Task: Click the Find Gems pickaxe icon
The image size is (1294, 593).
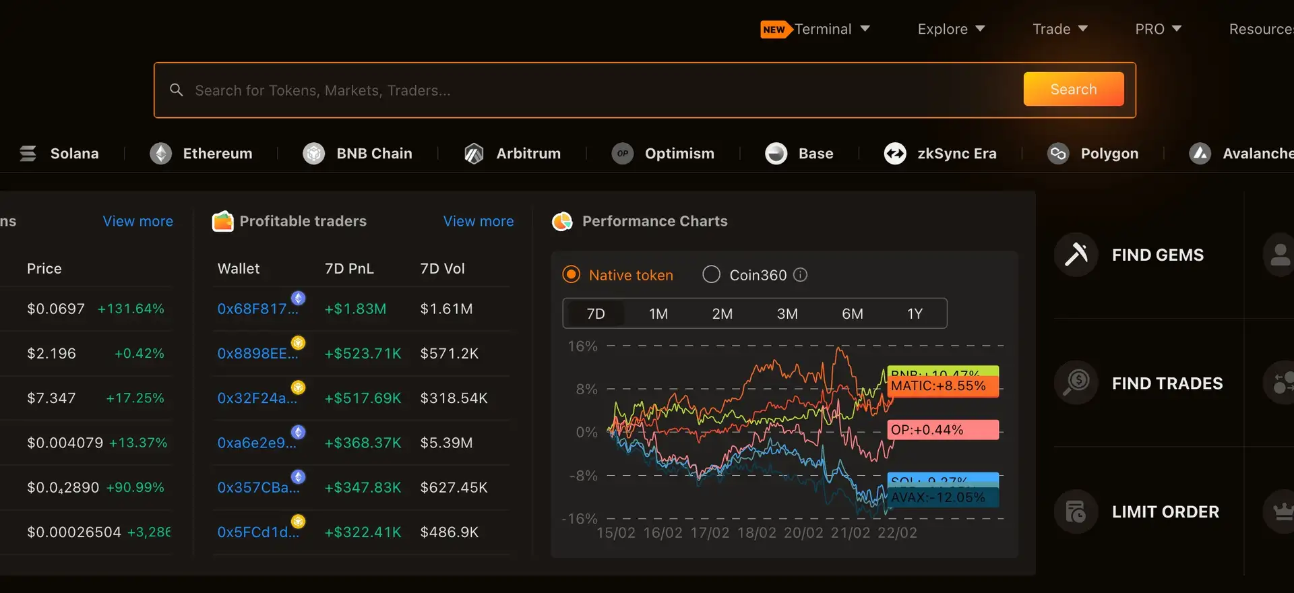Action: click(1076, 255)
